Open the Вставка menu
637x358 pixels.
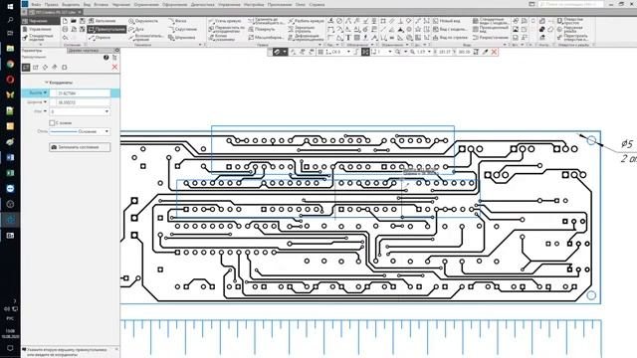(x=102, y=4)
